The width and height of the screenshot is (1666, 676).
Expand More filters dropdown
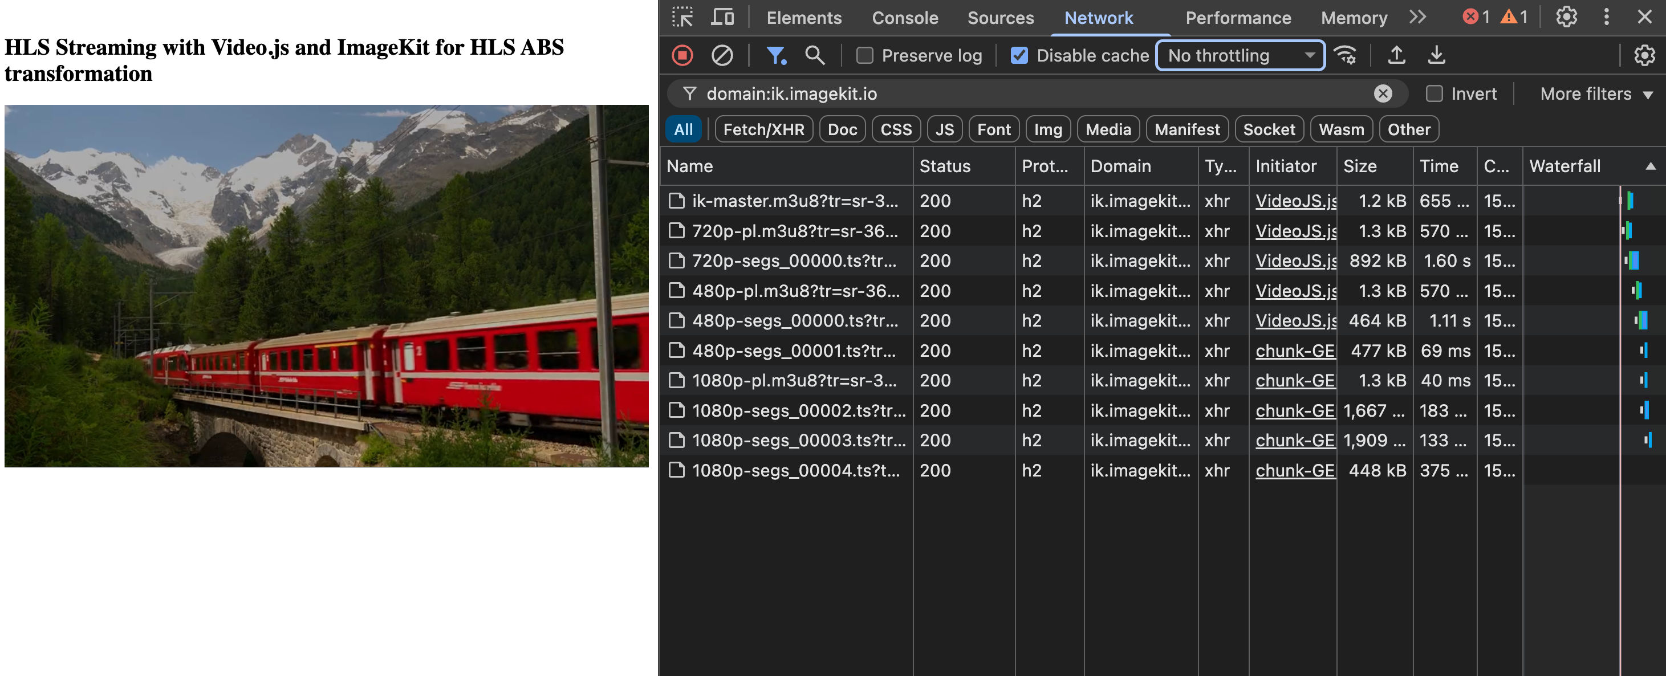coord(1595,95)
